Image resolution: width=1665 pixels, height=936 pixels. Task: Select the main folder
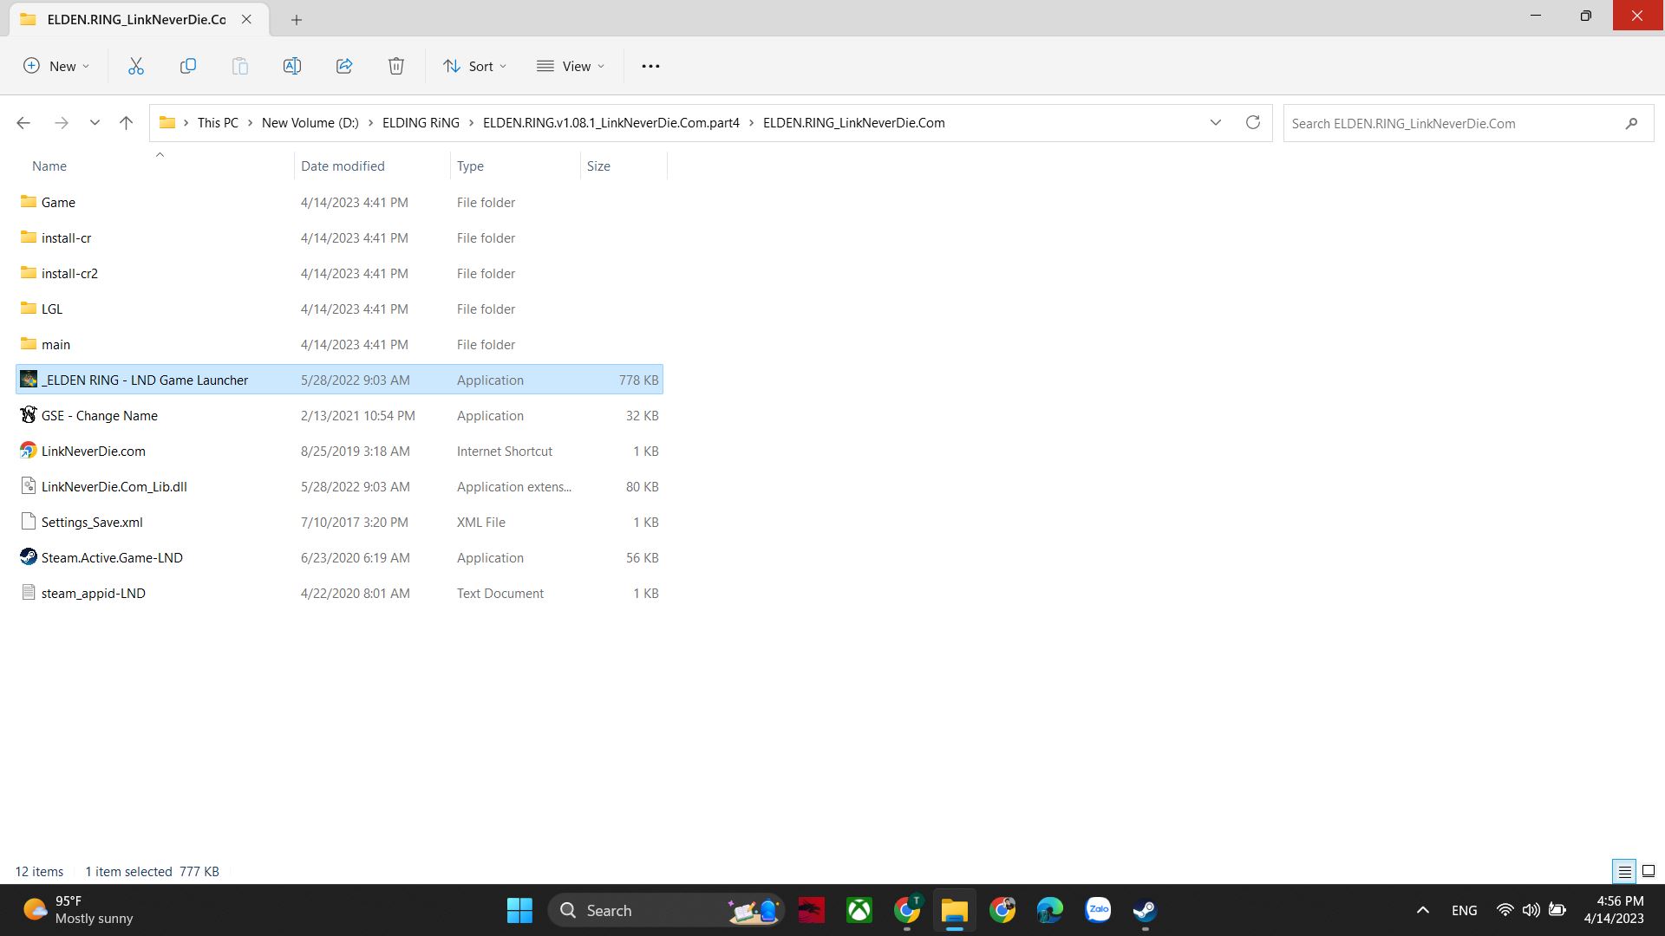coord(339,344)
